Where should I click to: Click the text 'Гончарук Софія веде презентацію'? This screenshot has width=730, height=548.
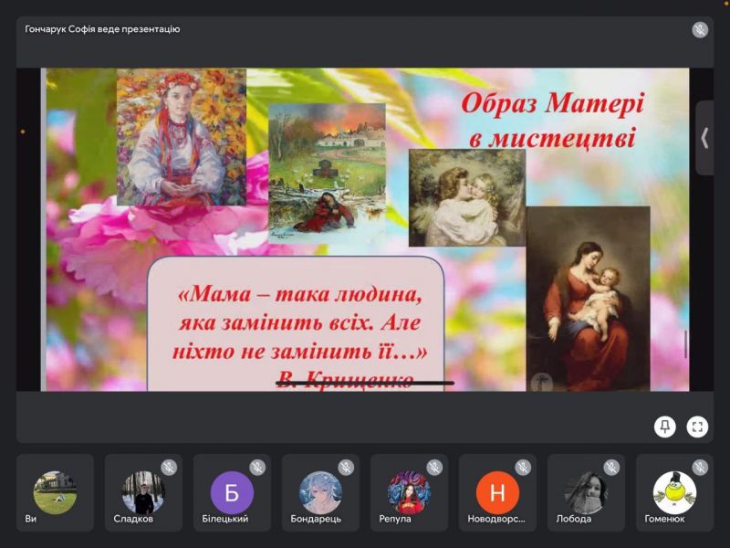[x=102, y=29]
